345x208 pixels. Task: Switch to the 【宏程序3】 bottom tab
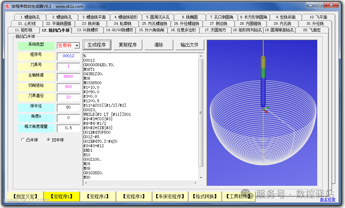tap(134, 196)
